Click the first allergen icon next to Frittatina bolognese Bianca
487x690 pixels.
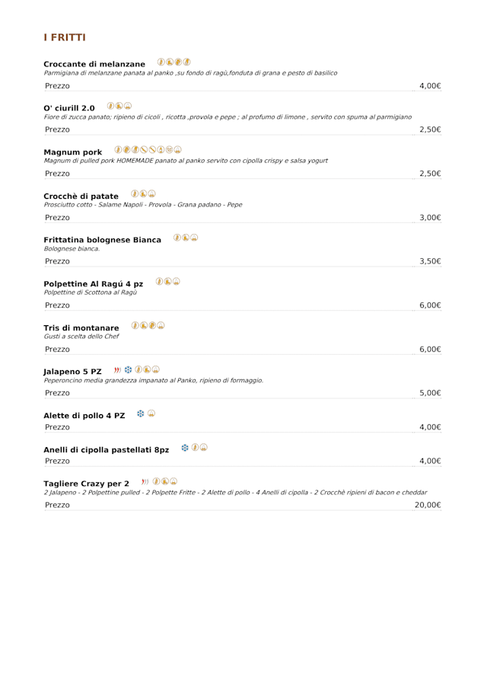click(x=177, y=238)
